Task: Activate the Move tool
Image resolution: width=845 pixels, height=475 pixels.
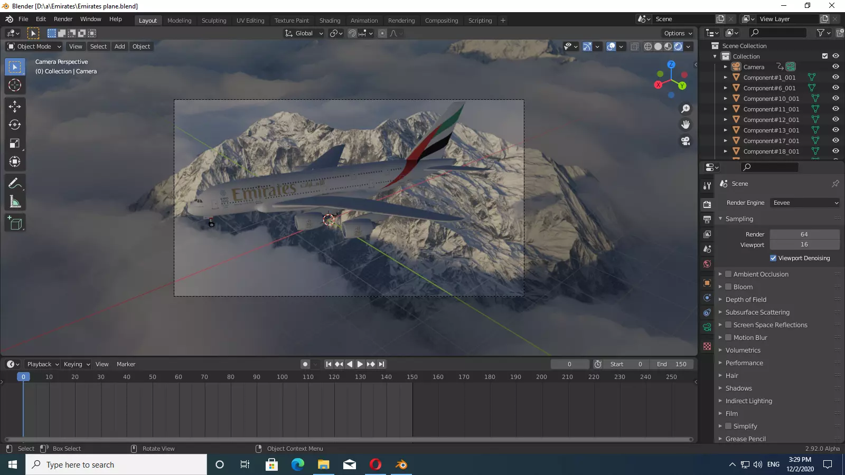Action: pyautogui.click(x=15, y=107)
